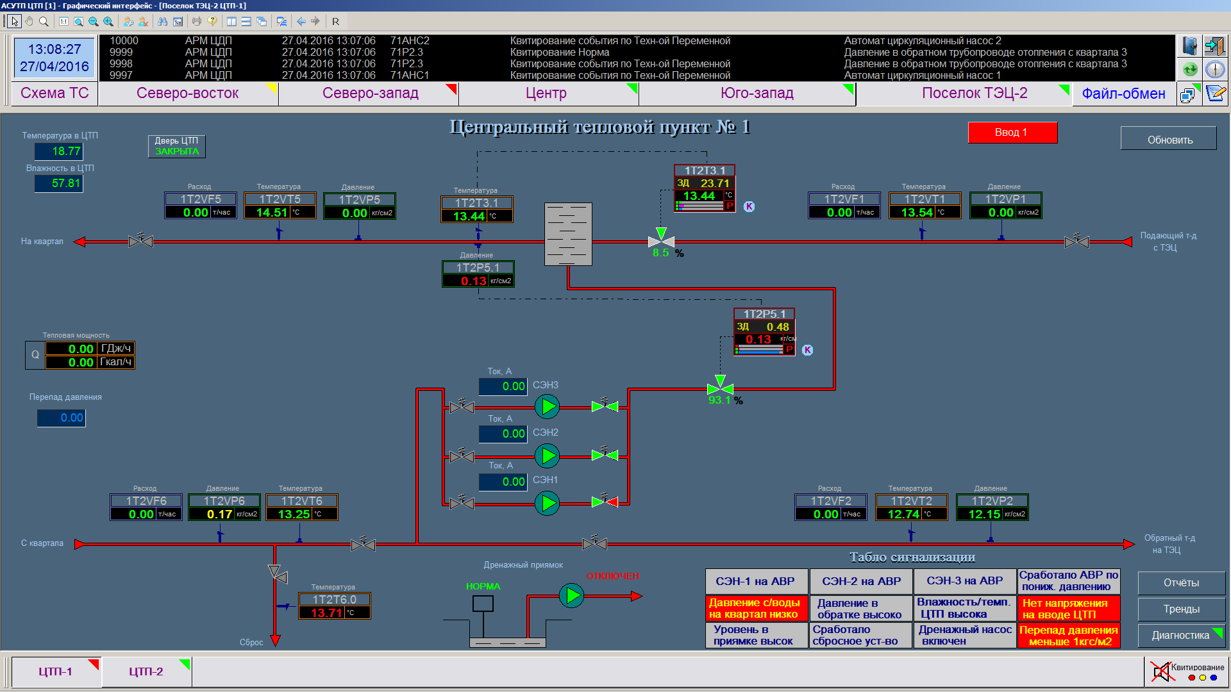Select the hand pan tool

[x=29, y=21]
